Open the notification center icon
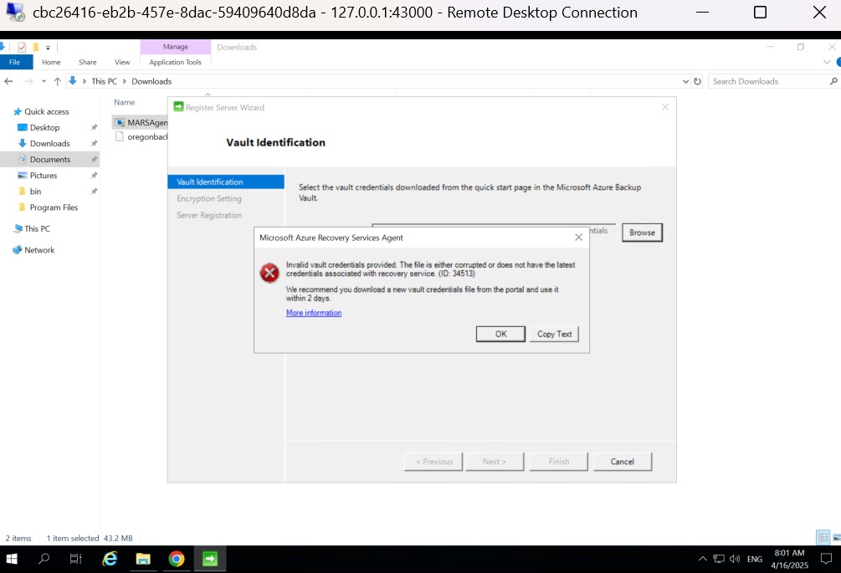This screenshot has height=573, width=841. pyautogui.click(x=826, y=559)
